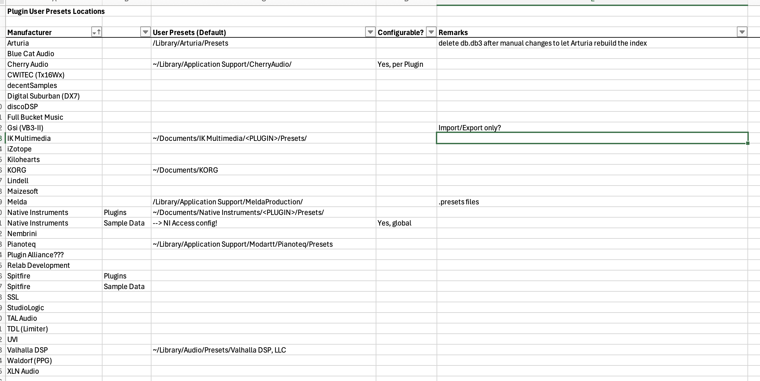Select the 'Melda' cell

(54, 202)
